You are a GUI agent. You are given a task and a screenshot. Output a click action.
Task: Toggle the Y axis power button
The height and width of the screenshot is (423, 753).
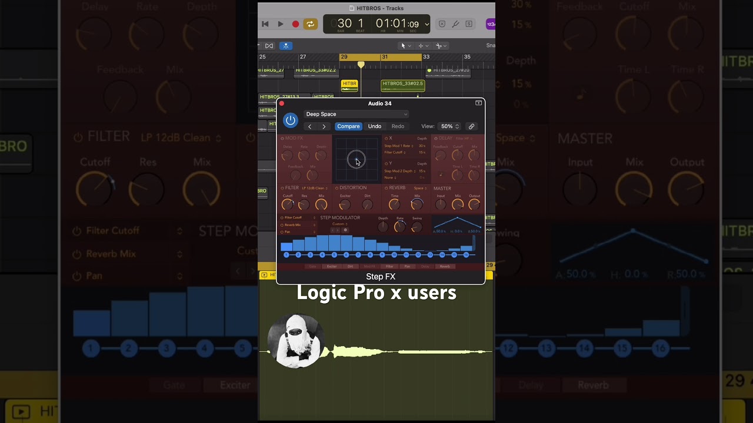(386, 163)
